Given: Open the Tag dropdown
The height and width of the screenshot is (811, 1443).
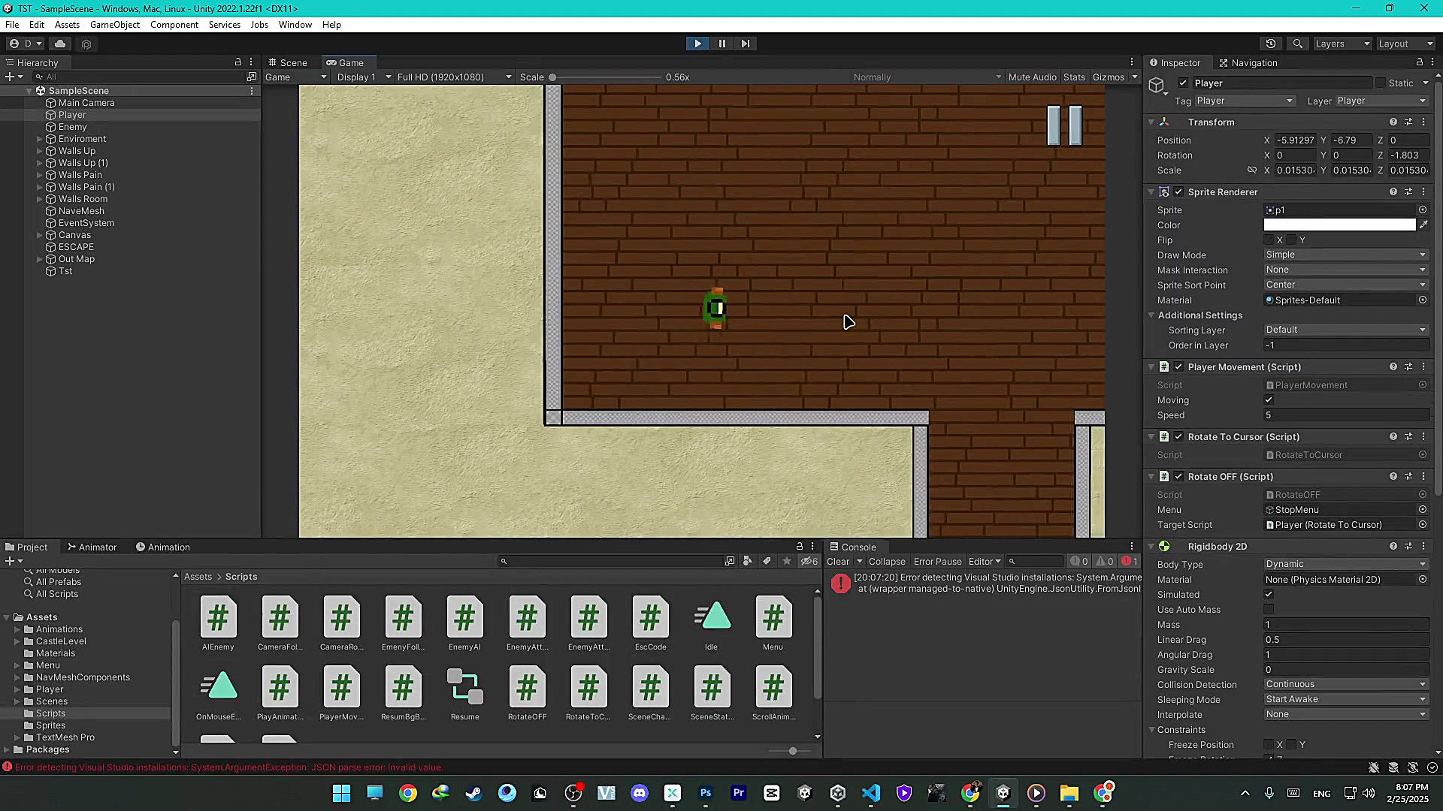Looking at the screenshot, I should (1245, 101).
